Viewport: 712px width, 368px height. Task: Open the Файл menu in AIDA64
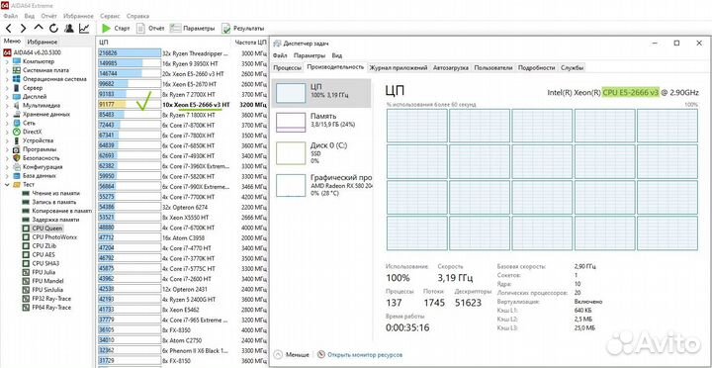(x=11, y=16)
